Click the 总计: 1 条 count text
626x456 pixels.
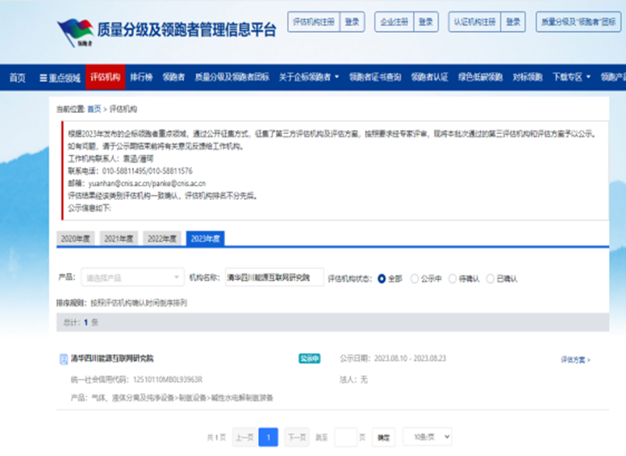tap(80, 322)
